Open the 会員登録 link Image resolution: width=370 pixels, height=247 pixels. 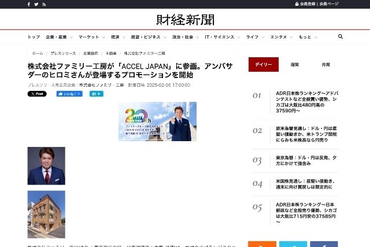pyautogui.click(x=308, y=4)
